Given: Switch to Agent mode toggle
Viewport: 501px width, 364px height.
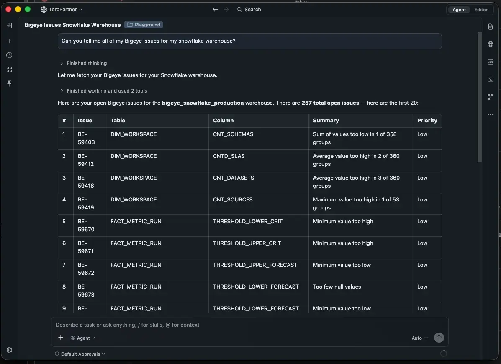Looking at the screenshot, I should [459, 10].
